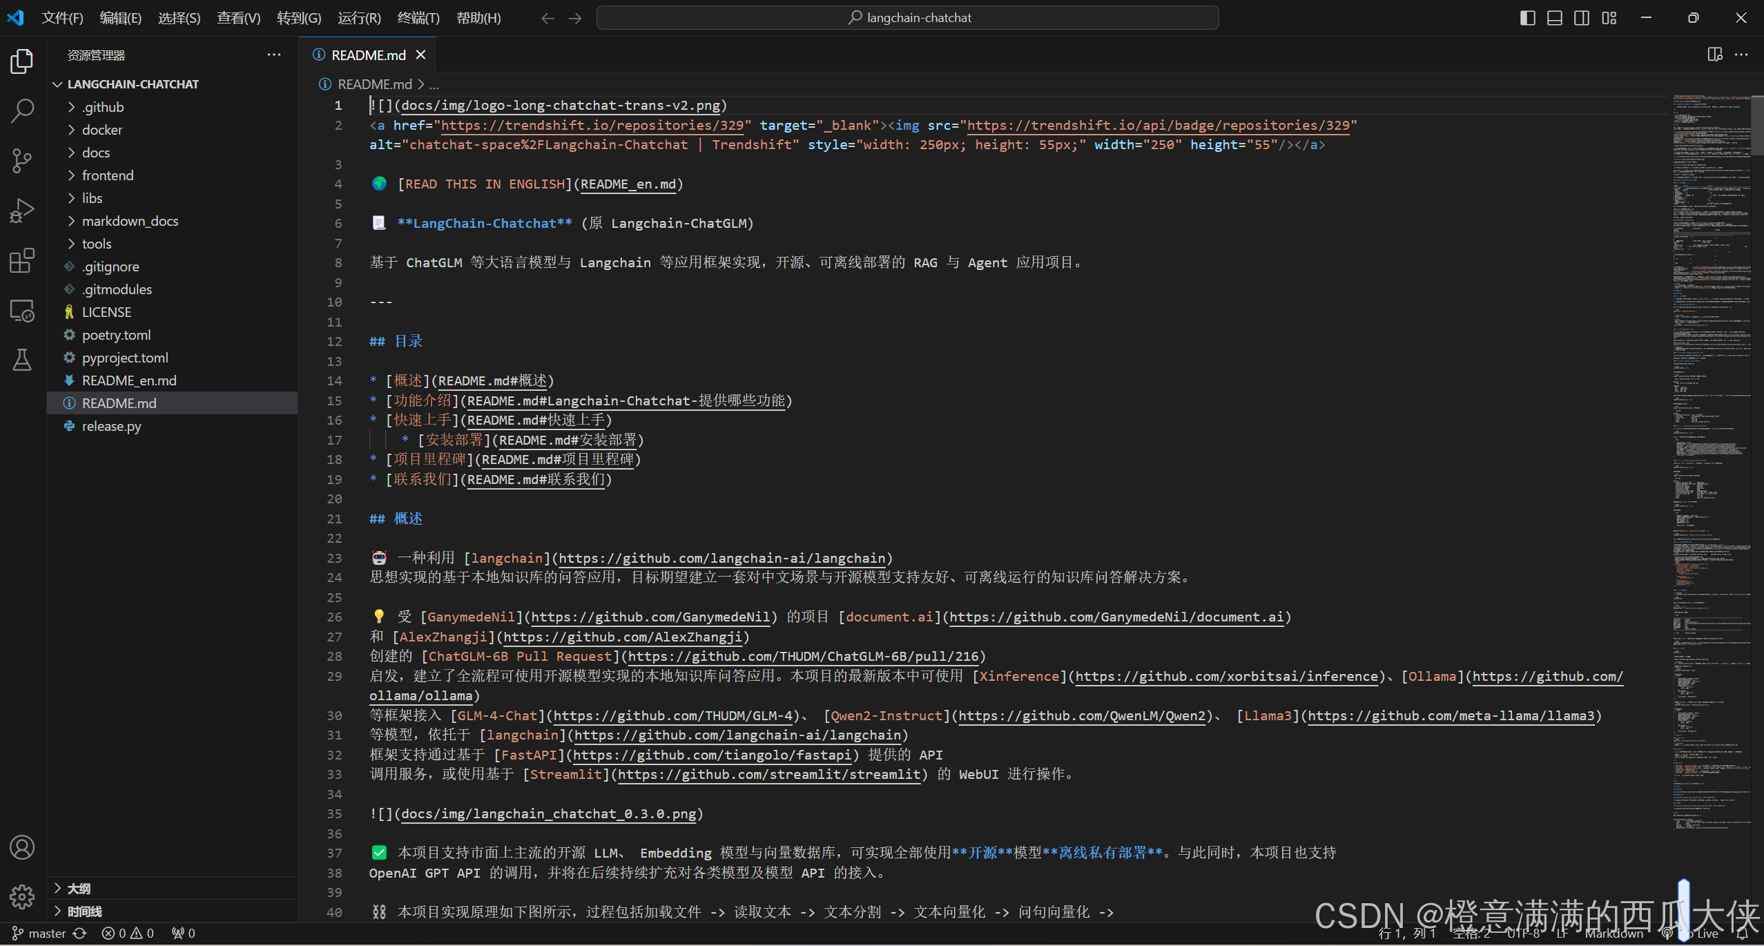
Task: Open the Remote Explorer icon
Action: (22, 311)
